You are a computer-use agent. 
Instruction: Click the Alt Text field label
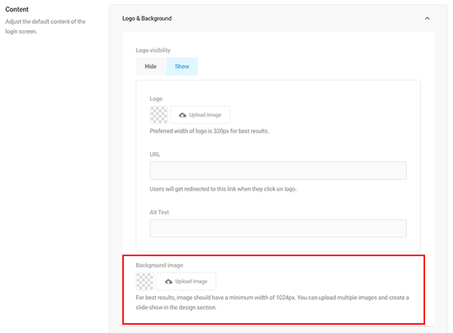click(x=160, y=212)
